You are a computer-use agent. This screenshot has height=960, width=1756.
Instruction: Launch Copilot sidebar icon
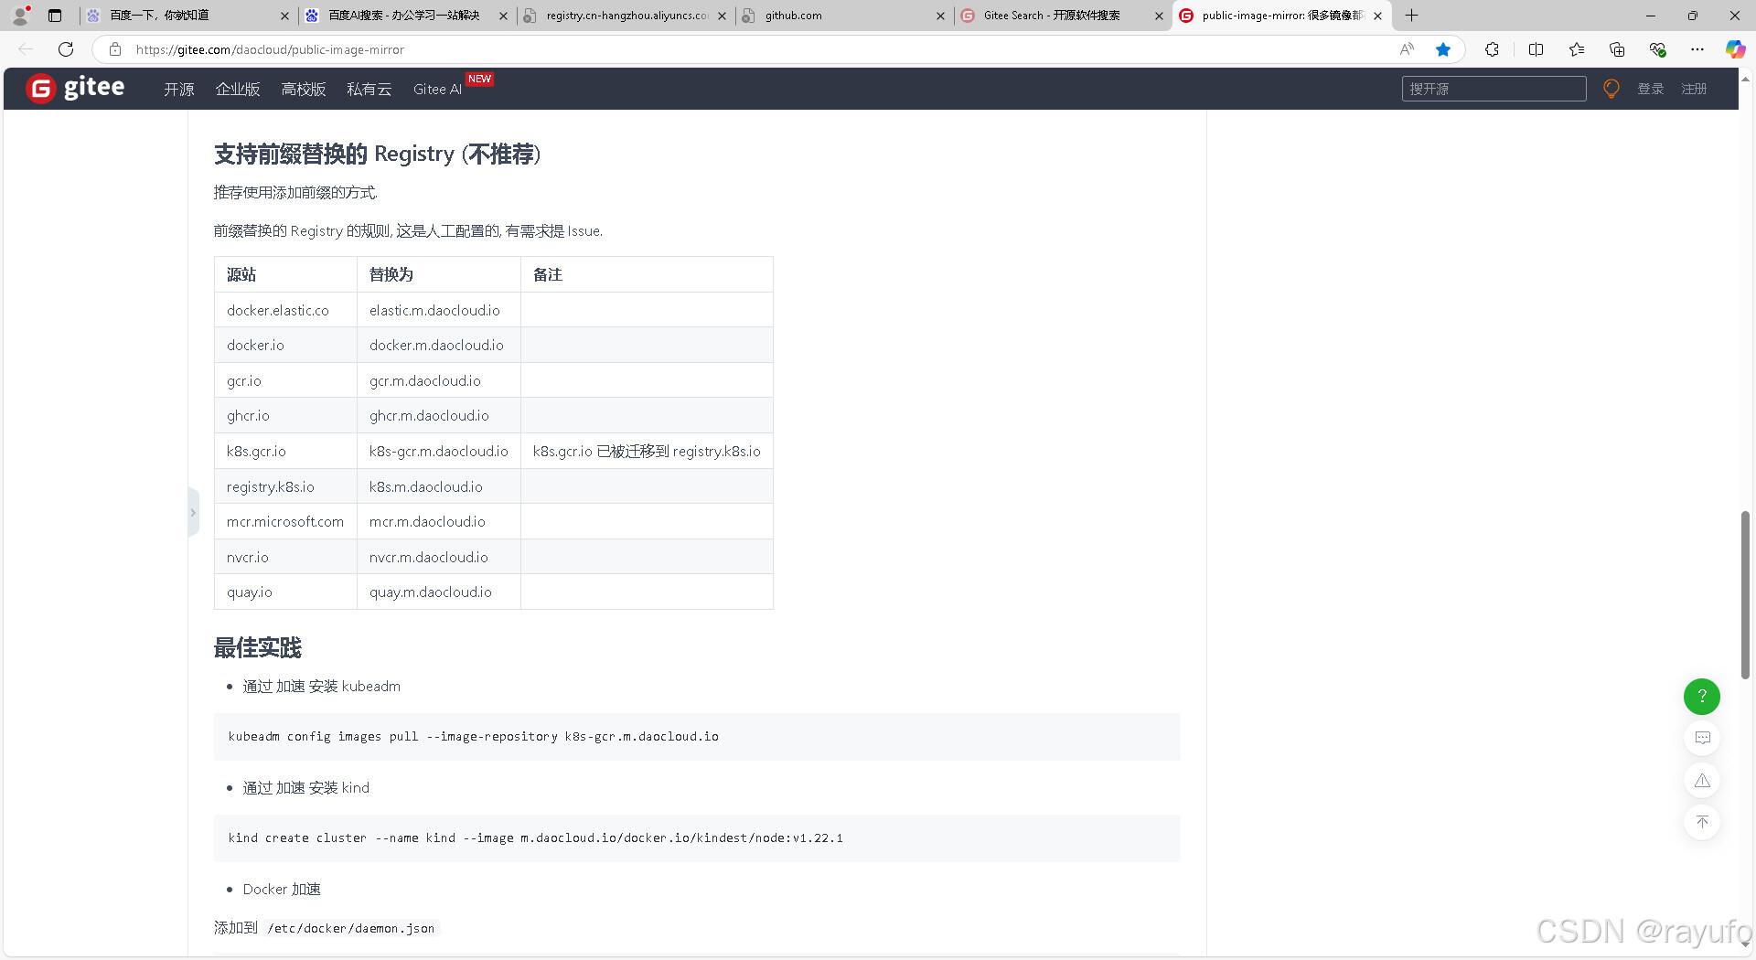(1735, 49)
